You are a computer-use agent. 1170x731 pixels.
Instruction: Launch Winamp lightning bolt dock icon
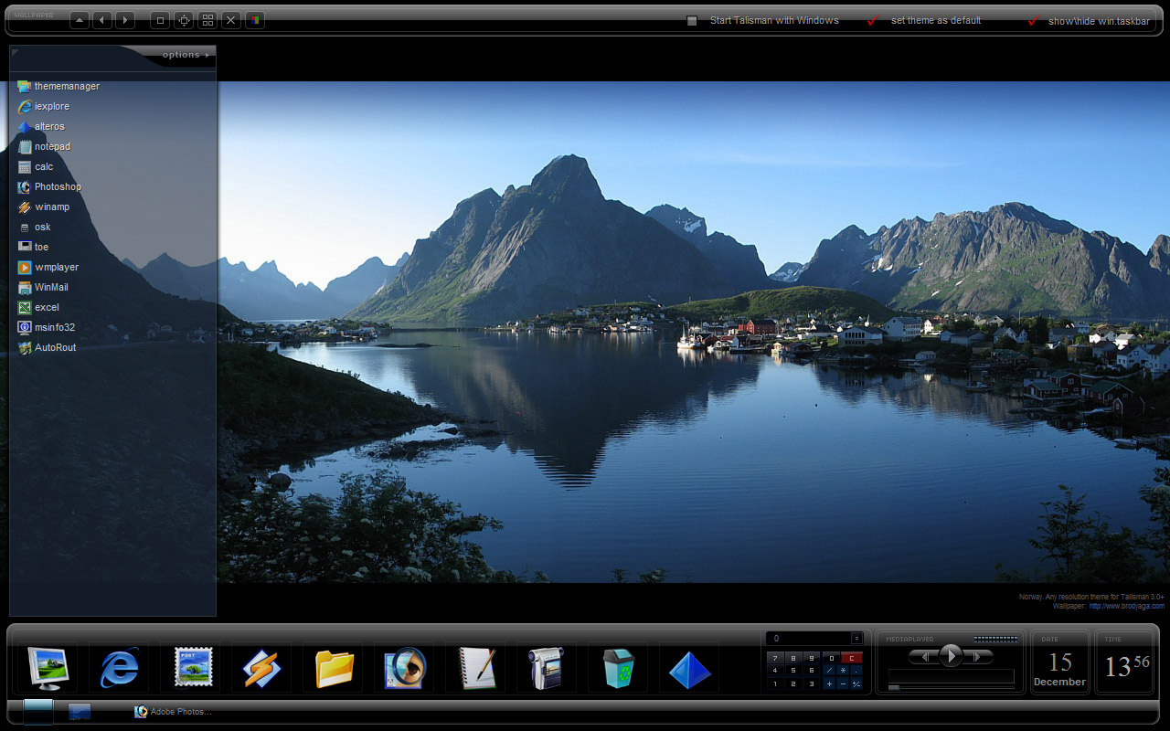click(262, 668)
